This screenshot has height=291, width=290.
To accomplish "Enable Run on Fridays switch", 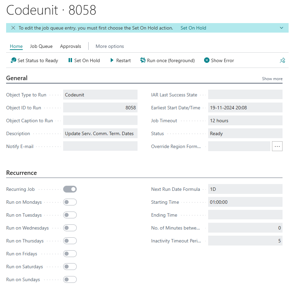I will pos(70,254).
